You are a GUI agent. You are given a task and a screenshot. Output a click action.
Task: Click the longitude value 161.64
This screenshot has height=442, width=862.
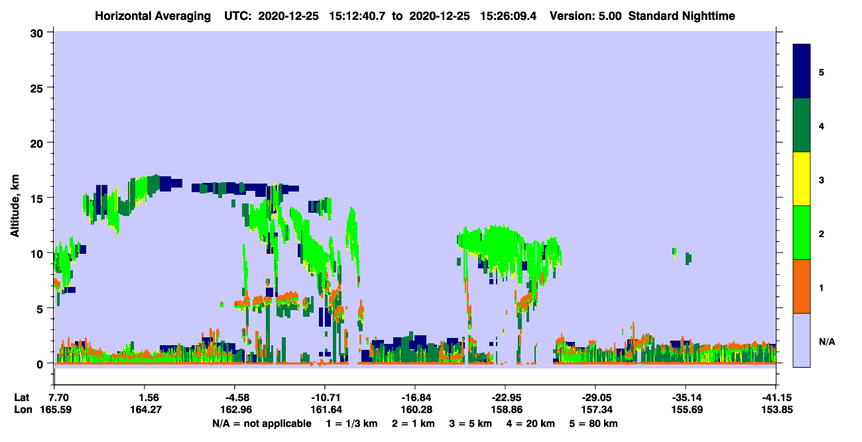click(326, 410)
